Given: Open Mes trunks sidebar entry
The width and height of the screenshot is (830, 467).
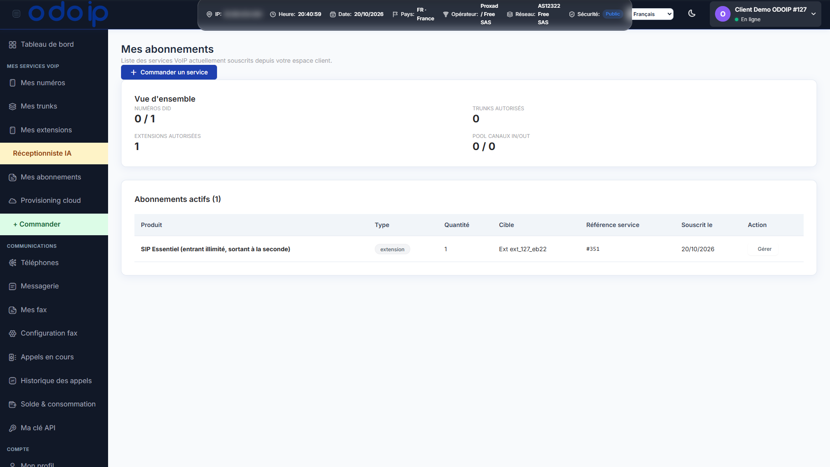Looking at the screenshot, I should pyautogui.click(x=54, y=106).
